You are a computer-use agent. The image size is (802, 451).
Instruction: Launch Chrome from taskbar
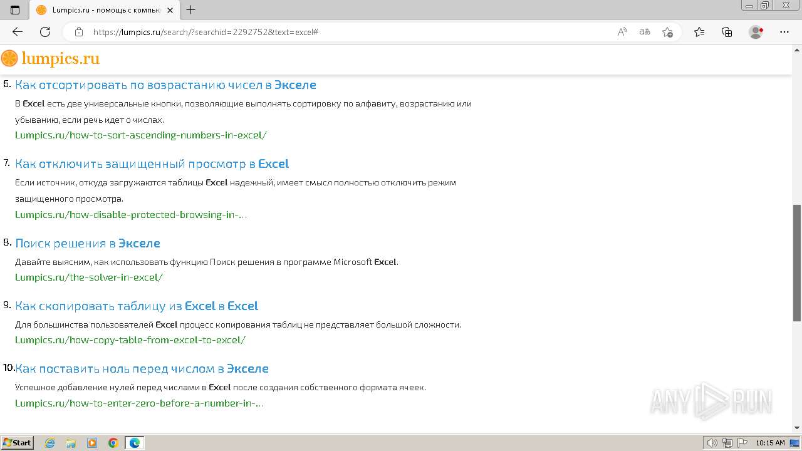pyautogui.click(x=113, y=443)
